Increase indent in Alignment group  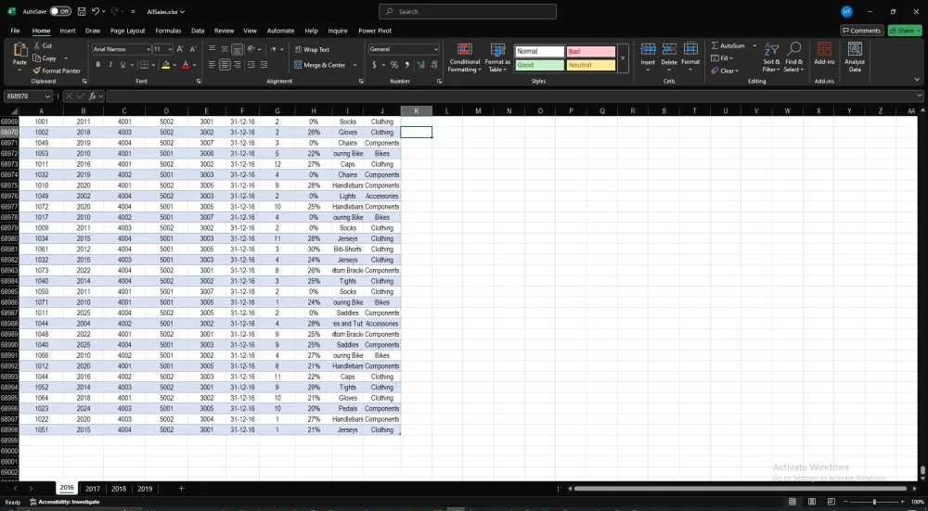coord(264,65)
